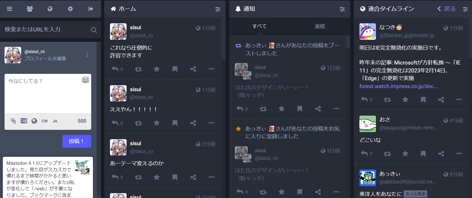Click the notifications column scrollbar
The width and height of the screenshot is (472, 198).
[348, 42]
